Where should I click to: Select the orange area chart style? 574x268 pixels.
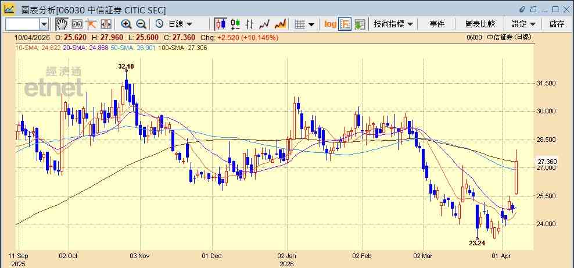click(x=280, y=24)
